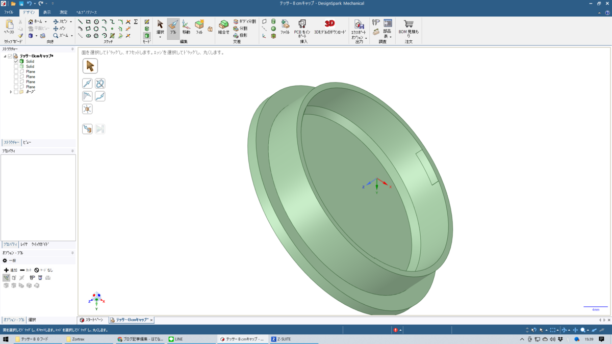The image size is (612, 344).
Task: Choose the sweep tool guide in viewport
Action: (x=100, y=96)
